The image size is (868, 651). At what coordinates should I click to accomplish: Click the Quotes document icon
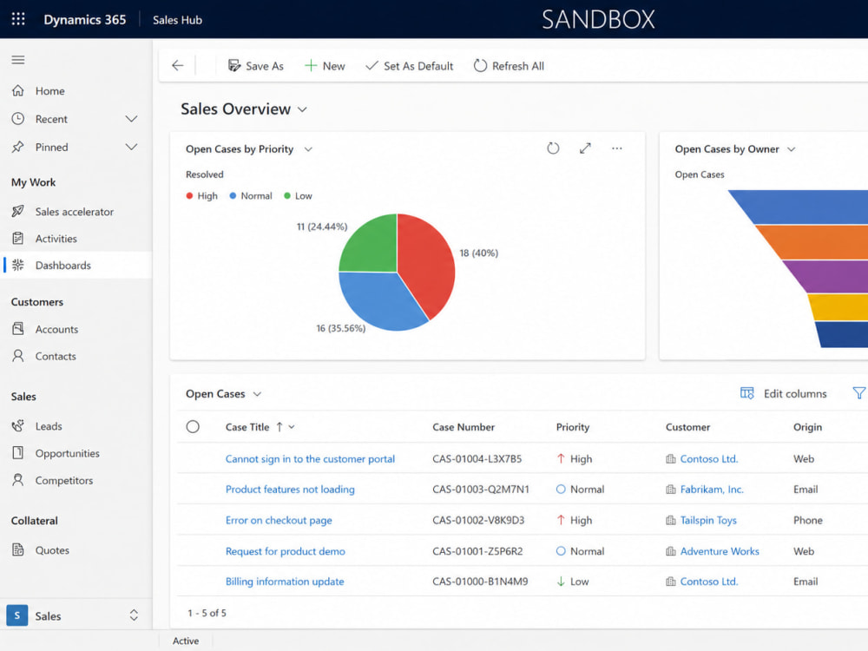18,549
